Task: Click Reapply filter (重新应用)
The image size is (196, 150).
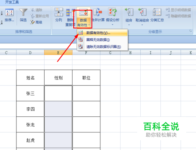Action: coord(40,16)
